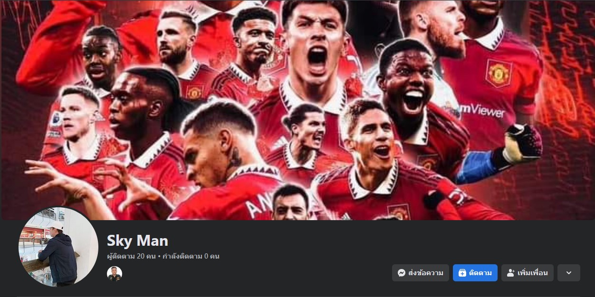The height and width of the screenshot is (297, 595).
Task: Click the add-person icon beside เพิ่มเพื่อน
Action: 511,273
